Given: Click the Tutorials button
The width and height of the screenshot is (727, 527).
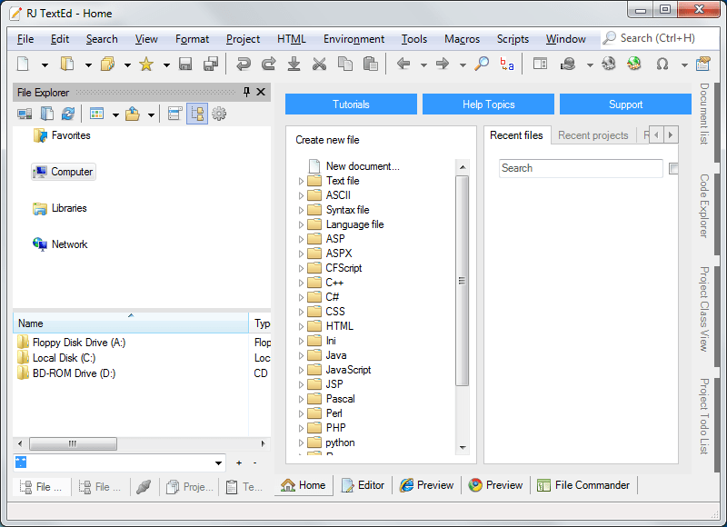Looking at the screenshot, I should pos(351,104).
